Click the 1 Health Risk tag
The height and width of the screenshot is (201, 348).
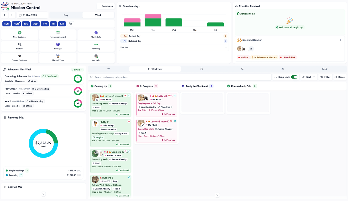click(287, 57)
